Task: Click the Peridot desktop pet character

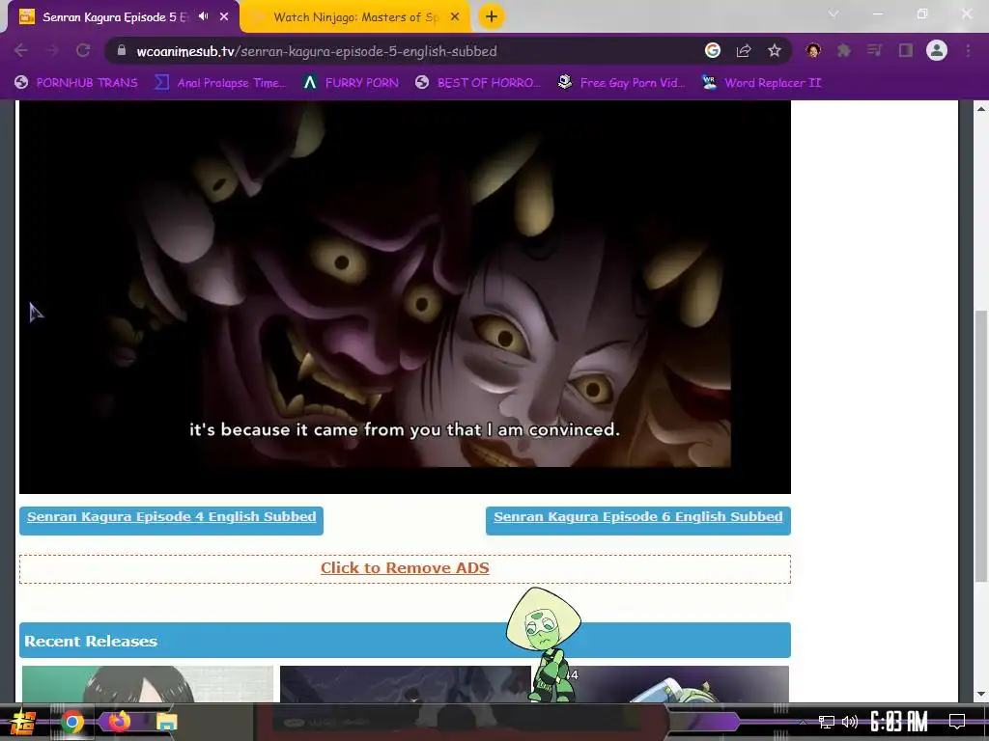Action: 544,644
